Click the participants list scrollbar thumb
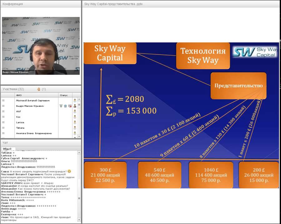This screenshot has height=224, width=281. tap(79, 105)
